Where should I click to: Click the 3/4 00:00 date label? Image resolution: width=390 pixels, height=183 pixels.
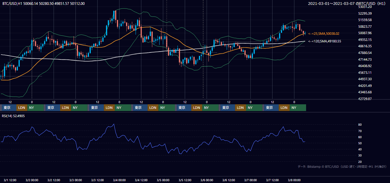coord(119,180)
